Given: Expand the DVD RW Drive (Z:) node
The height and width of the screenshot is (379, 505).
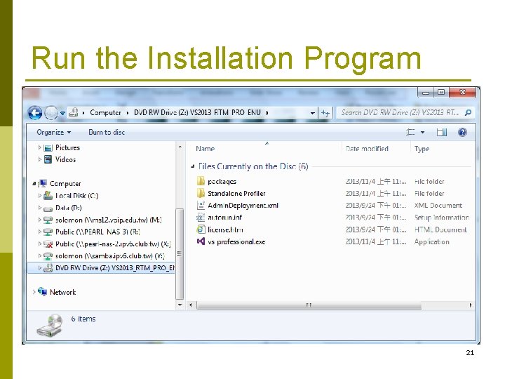Looking at the screenshot, I should [x=39, y=268].
